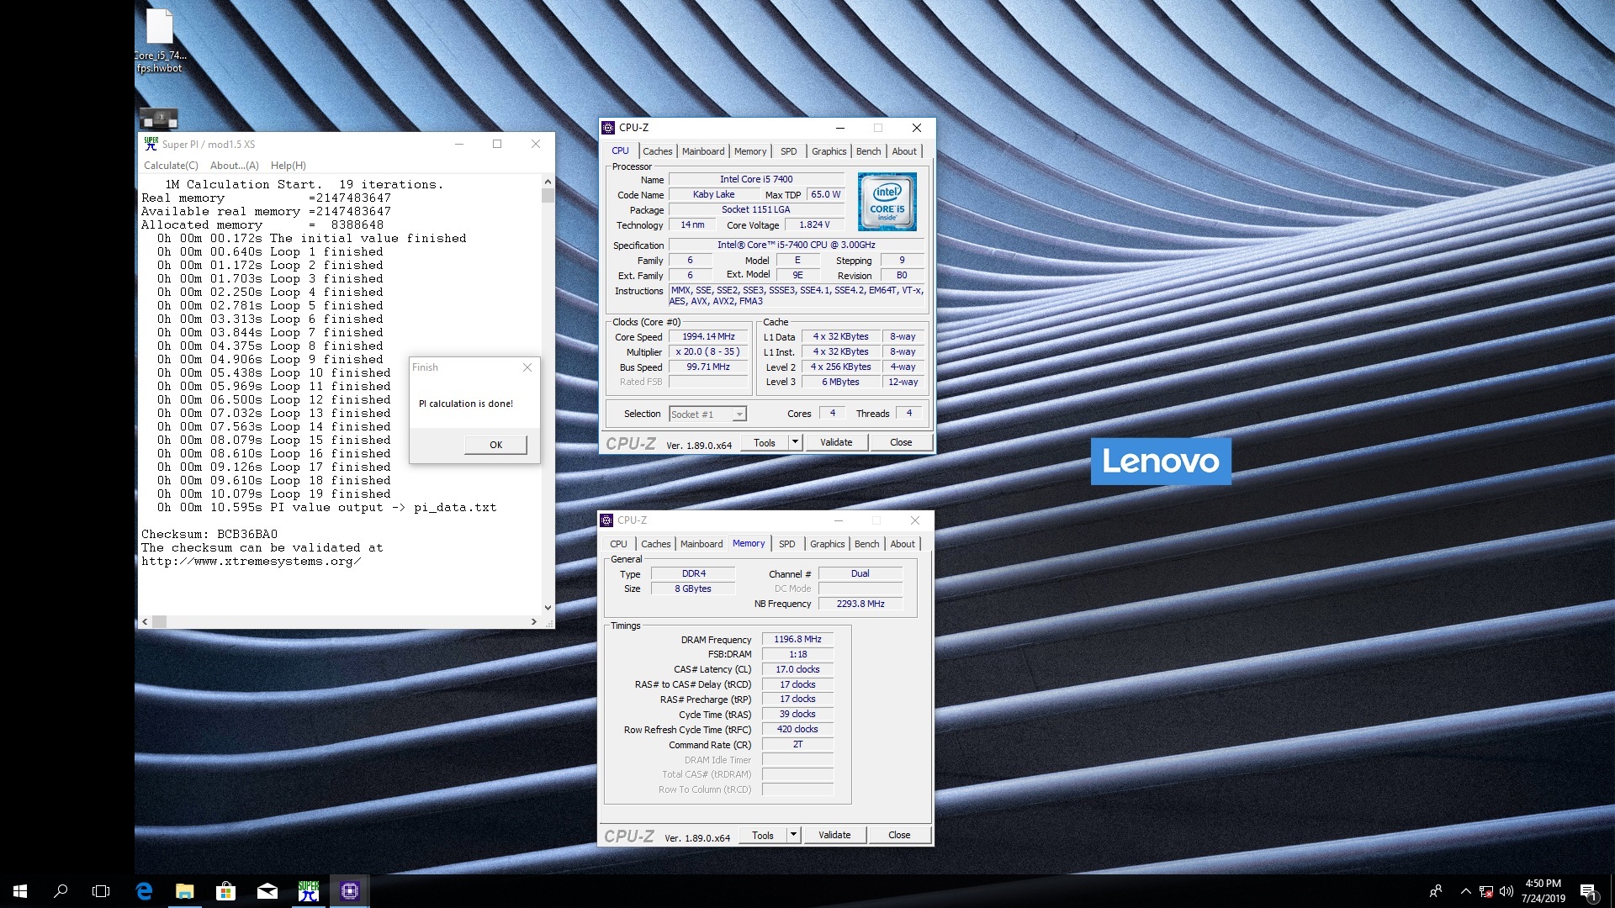The width and height of the screenshot is (1615, 908).
Task: Click Tools button in top CPU-Z window
Action: [x=765, y=442]
